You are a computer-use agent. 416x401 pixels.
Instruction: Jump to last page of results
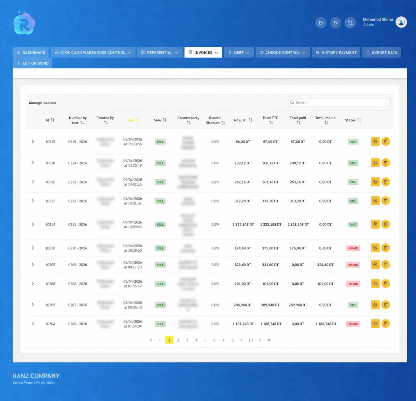269,340
